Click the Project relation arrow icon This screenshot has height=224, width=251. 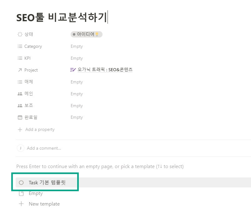(x=20, y=70)
